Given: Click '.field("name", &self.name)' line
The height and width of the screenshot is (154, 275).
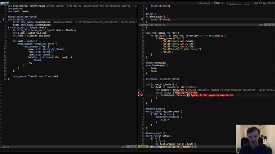Looking at the screenshot, I should pyautogui.click(x=178, y=41).
